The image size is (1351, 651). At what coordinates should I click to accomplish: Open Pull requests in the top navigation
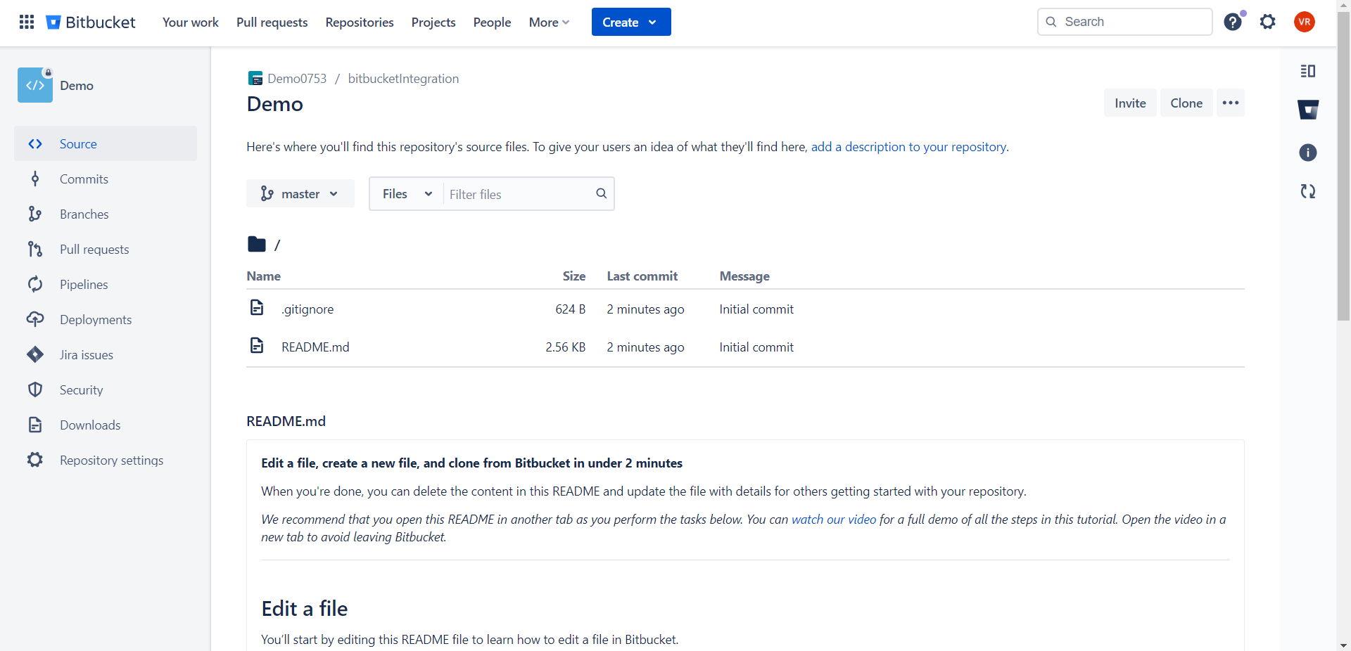[x=272, y=22]
